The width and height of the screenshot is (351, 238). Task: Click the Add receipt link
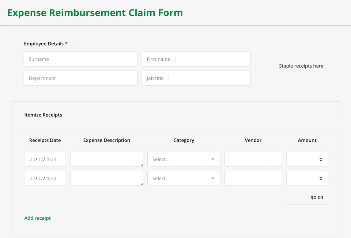(37, 218)
